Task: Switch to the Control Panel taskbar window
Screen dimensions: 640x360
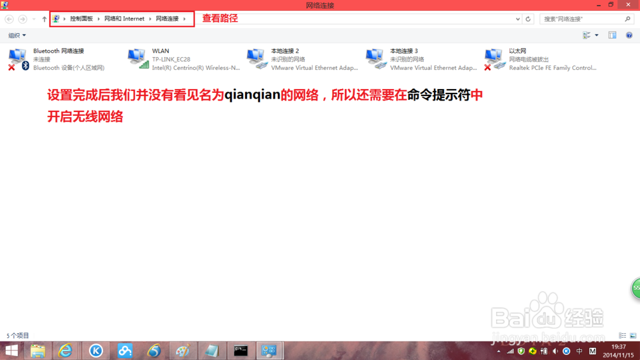Action: [269, 350]
